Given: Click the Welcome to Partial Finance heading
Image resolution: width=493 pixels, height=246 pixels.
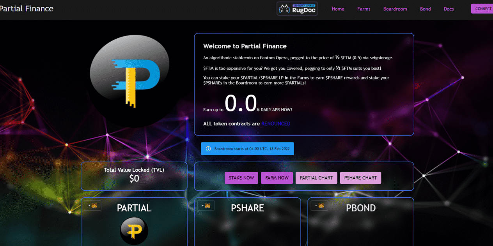Looking at the screenshot, I should tap(245, 46).
